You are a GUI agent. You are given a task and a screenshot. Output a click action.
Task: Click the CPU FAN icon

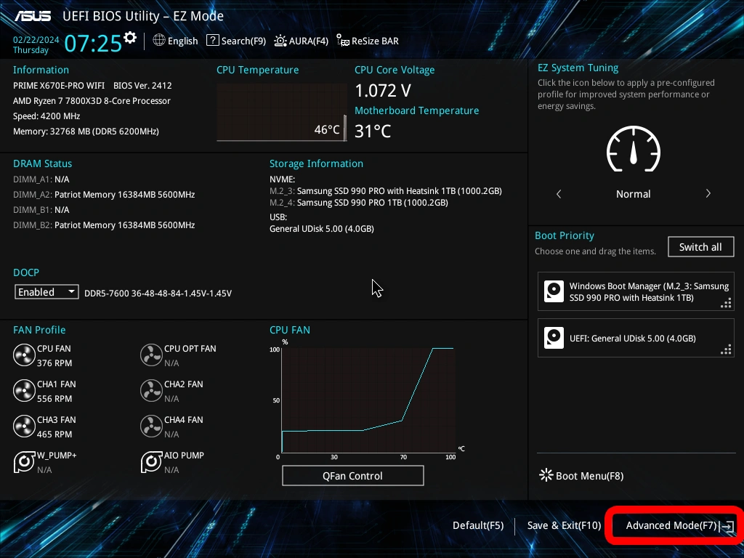[x=24, y=355]
